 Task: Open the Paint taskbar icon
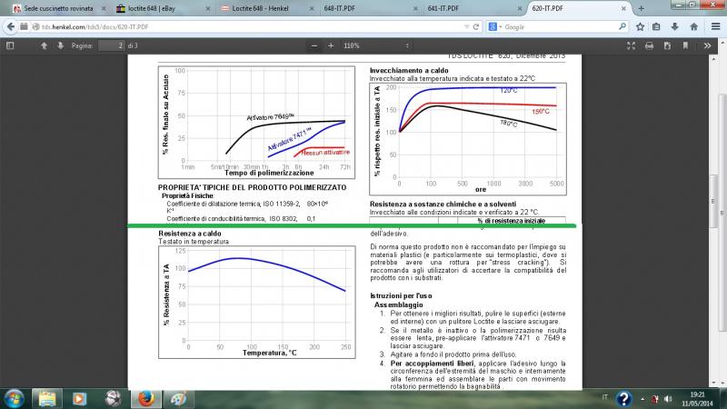click(x=178, y=399)
